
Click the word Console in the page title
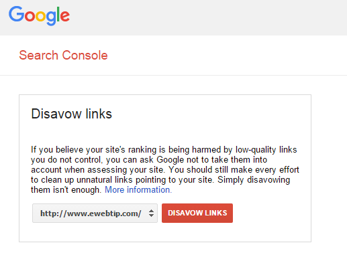click(x=85, y=55)
